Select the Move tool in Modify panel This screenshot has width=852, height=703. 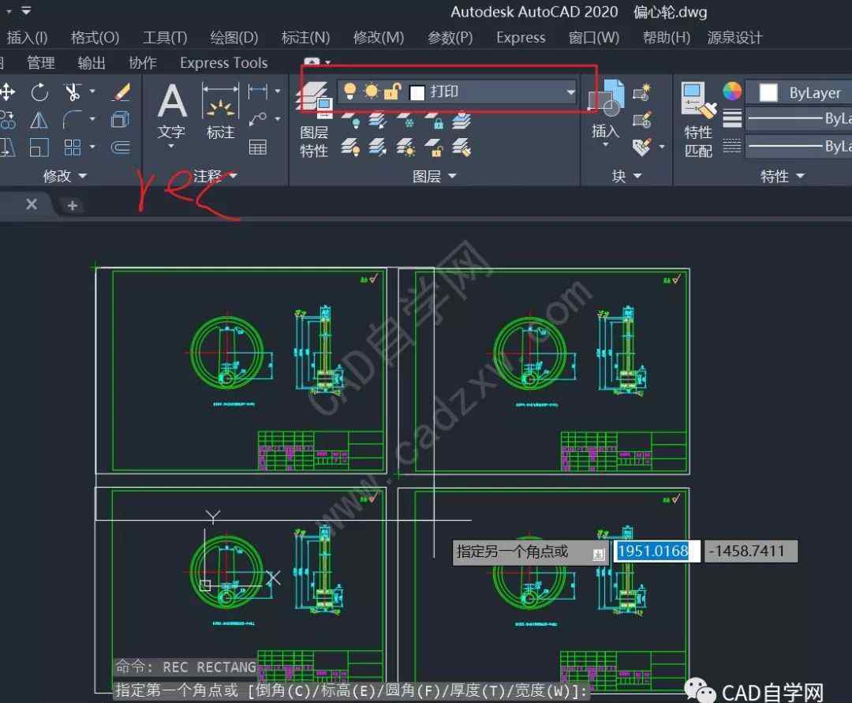click(7, 92)
